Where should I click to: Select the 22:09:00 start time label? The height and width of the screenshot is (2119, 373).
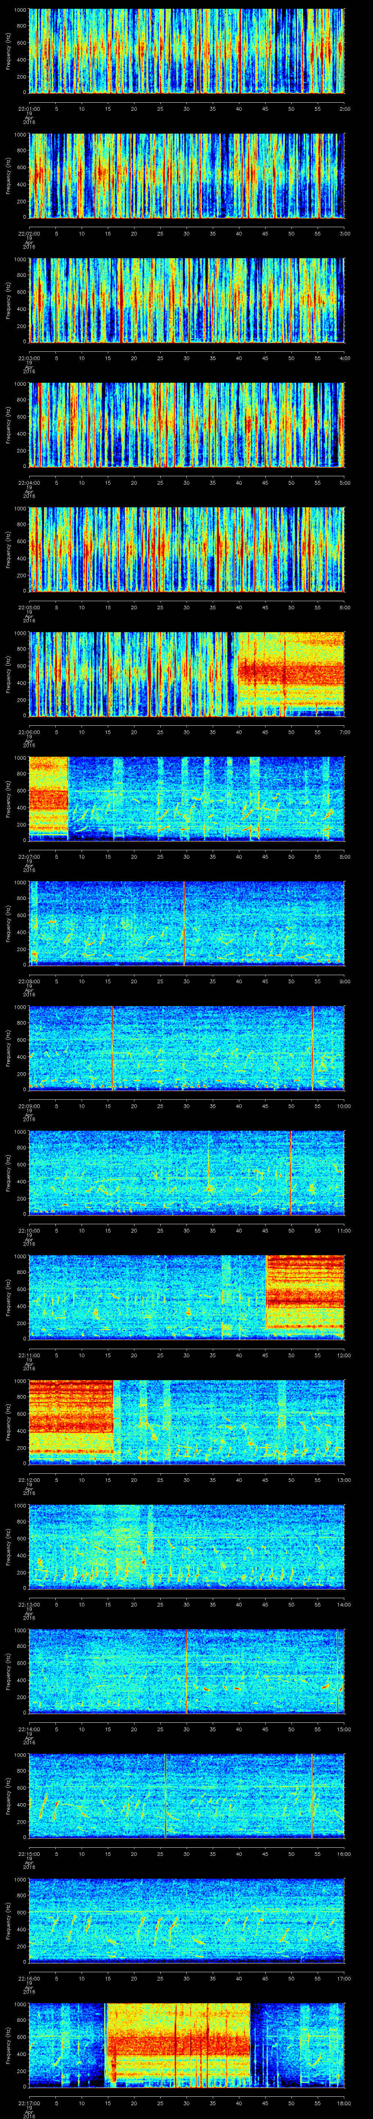pyautogui.click(x=29, y=1106)
